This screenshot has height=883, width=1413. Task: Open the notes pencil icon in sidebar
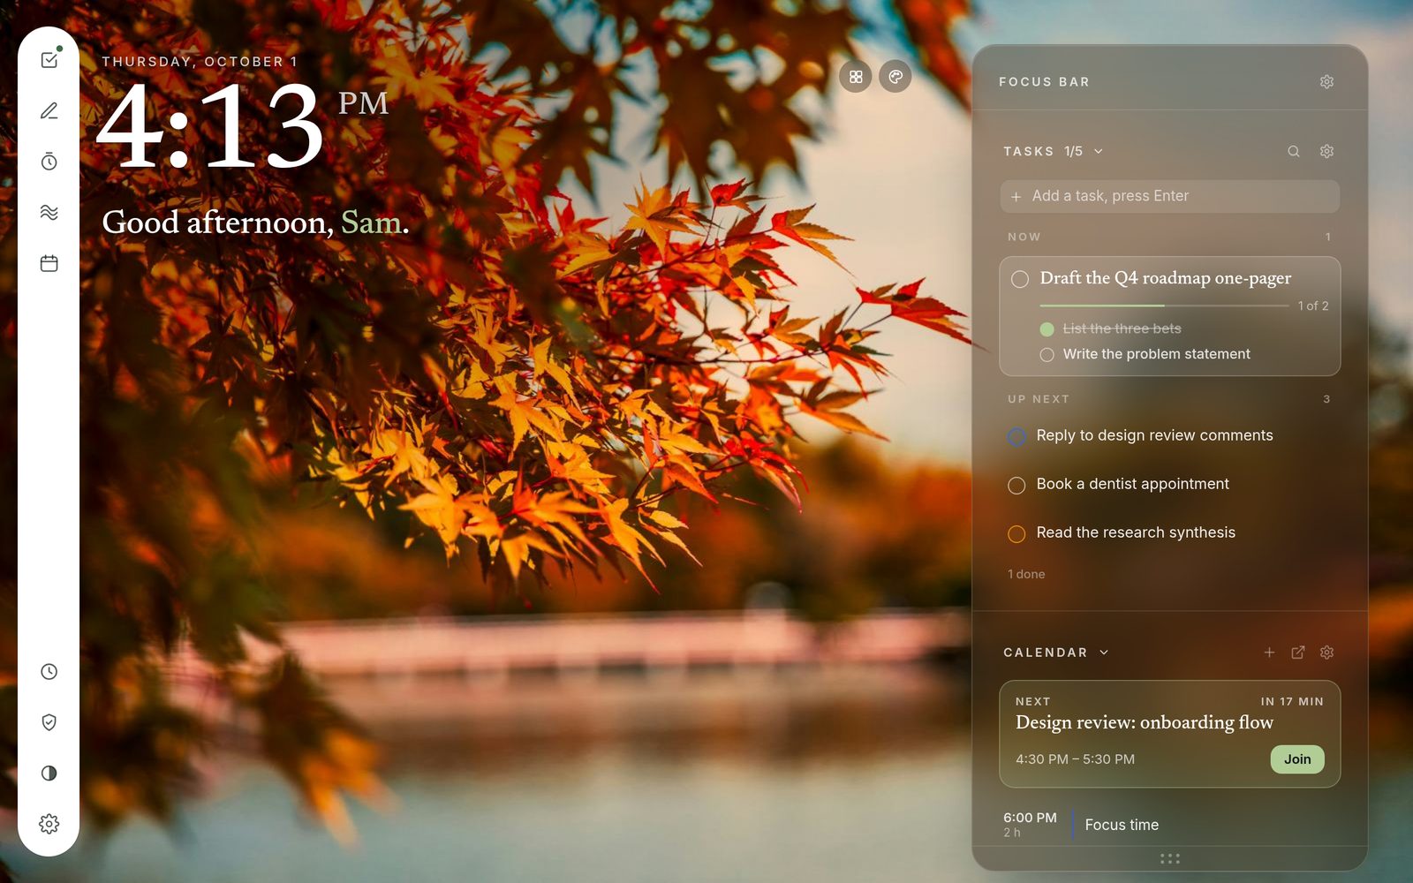49,110
